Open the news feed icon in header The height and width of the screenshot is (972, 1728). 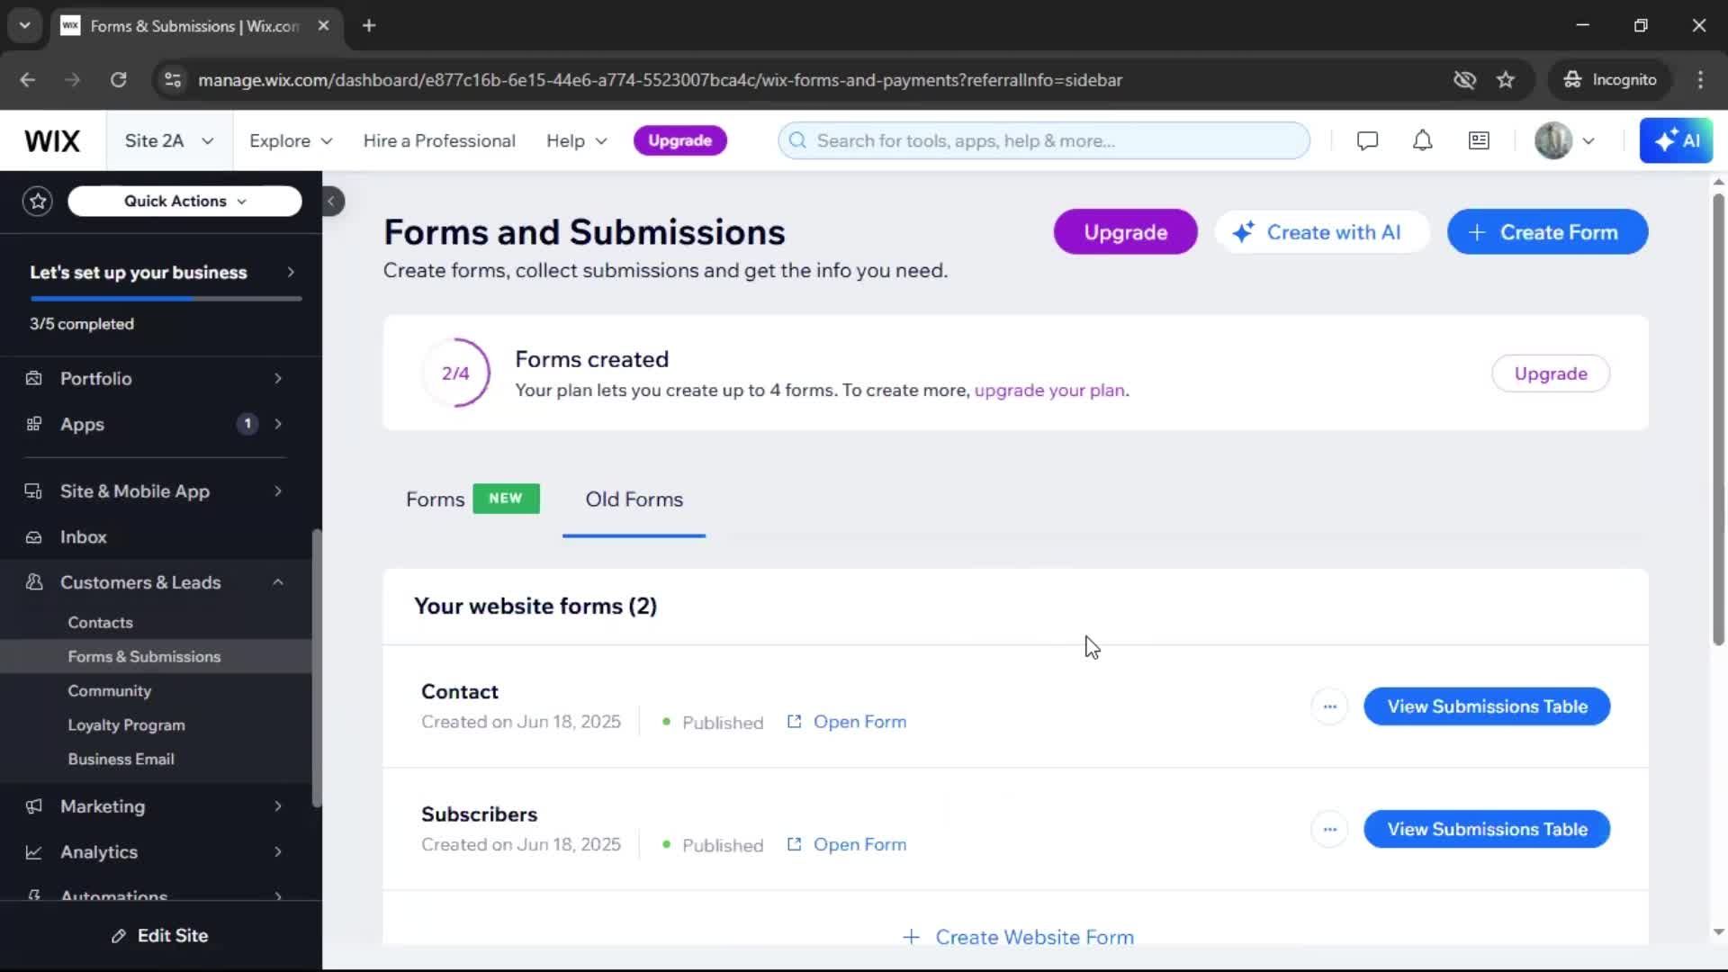1479,140
